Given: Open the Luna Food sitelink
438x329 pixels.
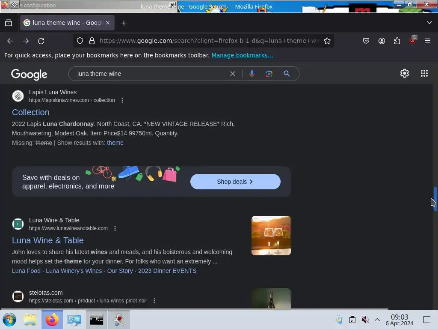Looking at the screenshot, I should [x=26, y=271].
